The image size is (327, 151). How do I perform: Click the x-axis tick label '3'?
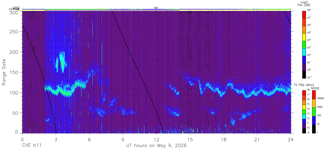pos(56,140)
